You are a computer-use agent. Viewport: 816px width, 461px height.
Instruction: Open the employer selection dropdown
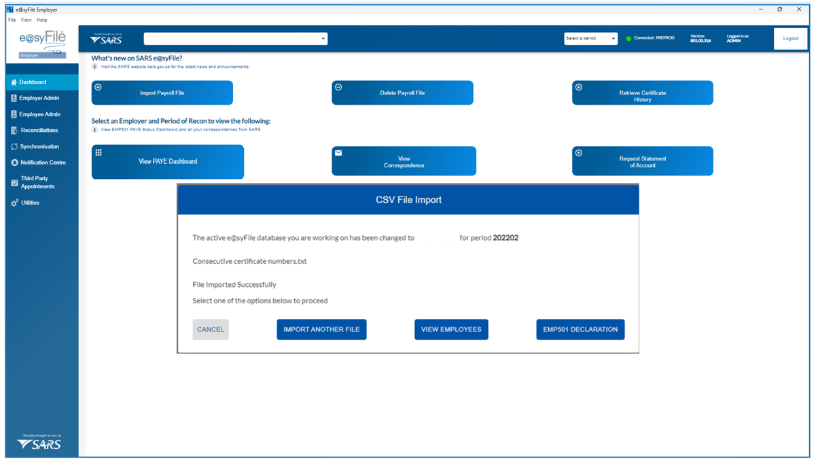[x=235, y=39]
